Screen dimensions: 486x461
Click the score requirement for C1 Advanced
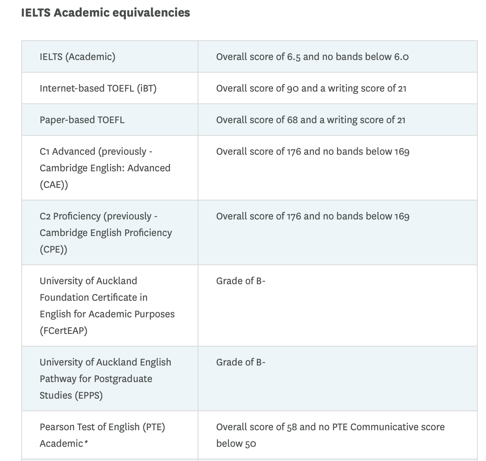(x=312, y=152)
